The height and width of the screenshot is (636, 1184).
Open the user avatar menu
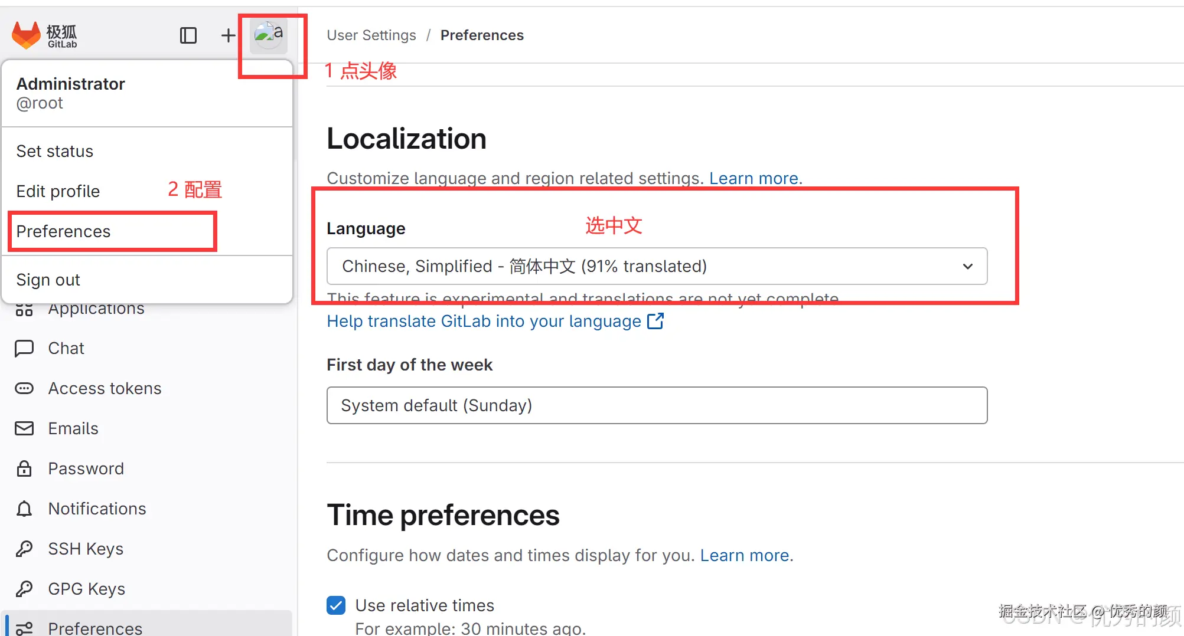click(268, 35)
